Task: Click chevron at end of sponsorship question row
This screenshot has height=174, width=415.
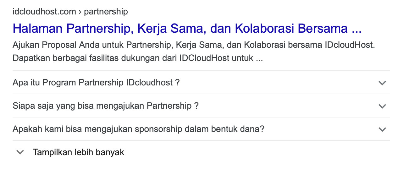Action: pos(382,129)
